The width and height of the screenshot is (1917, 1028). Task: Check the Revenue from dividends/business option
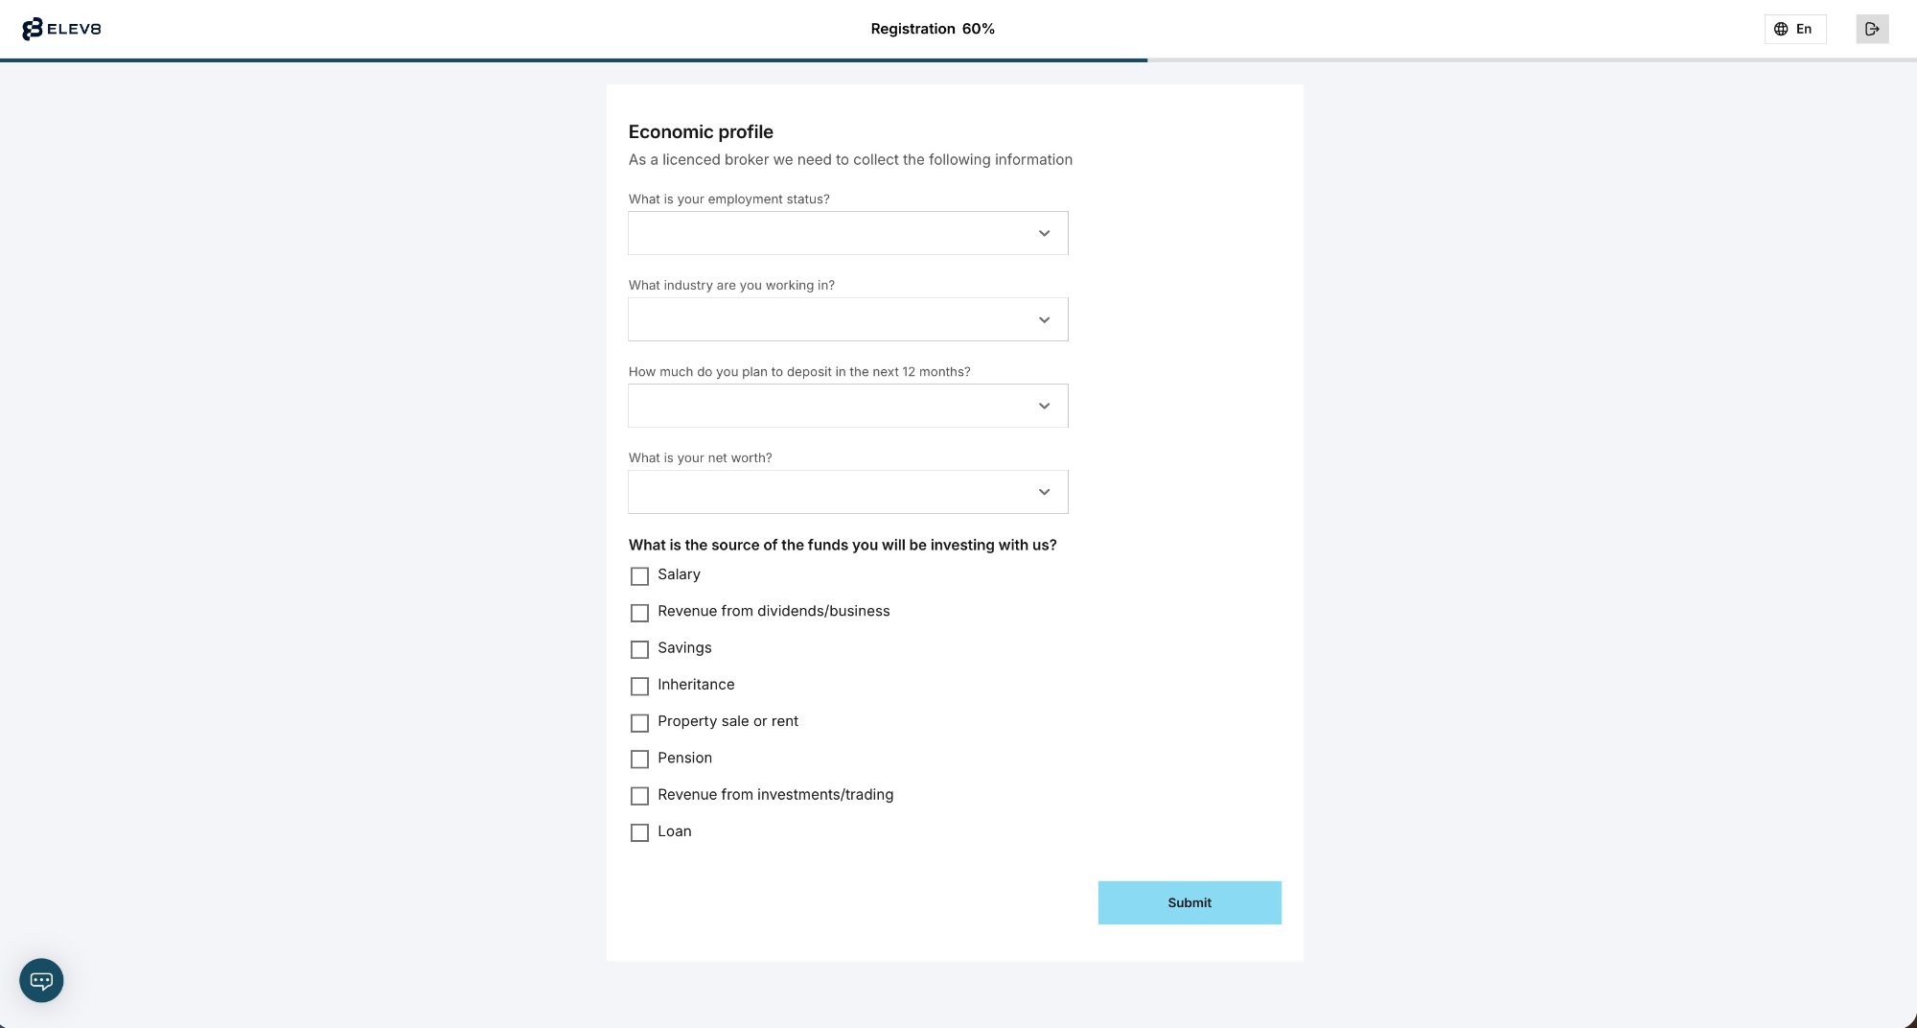[x=639, y=613]
